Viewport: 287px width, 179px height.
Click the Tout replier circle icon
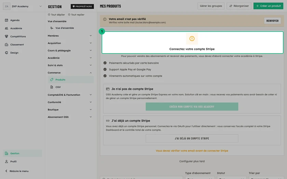click(69, 15)
